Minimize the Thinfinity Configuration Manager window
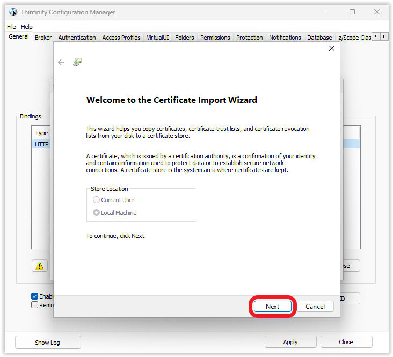This screenshot has width=393, height=357. 328,12
